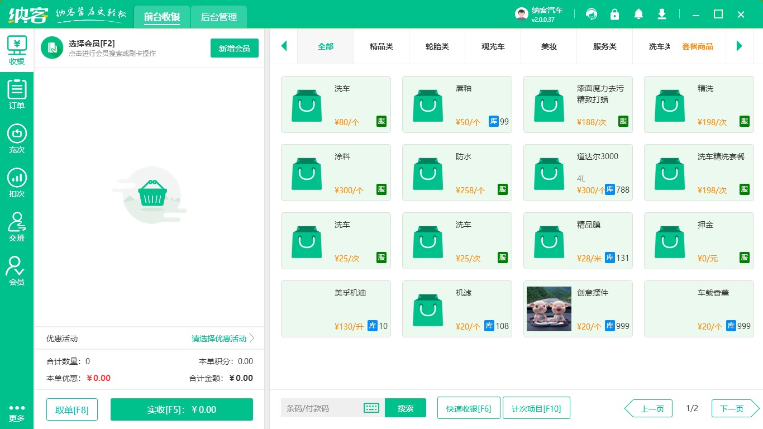763x429 pixels.
Task: Select the 套餐商品 category tab
Action: tap(697, 47)
